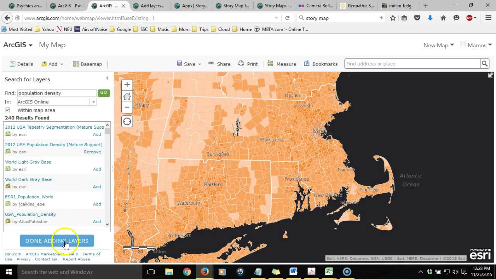The height and width of the screenshot is (279, 496).
Task: Click the Find layers search field
Action: 57,93
